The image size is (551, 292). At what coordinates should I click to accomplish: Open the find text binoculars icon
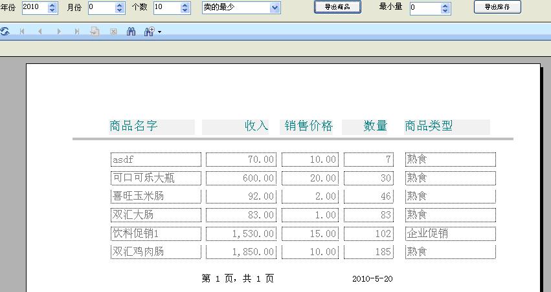click(131, 32)
